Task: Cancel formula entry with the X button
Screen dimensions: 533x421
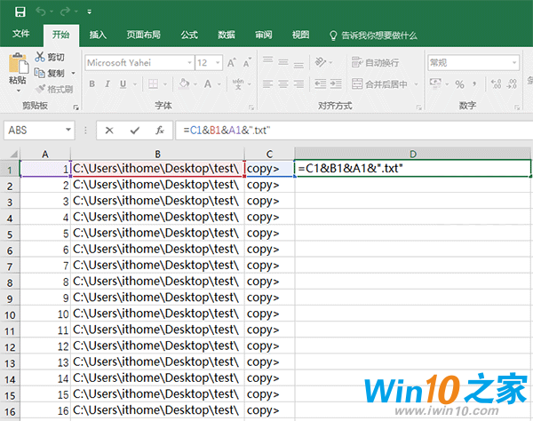Action: pos(109,130)
